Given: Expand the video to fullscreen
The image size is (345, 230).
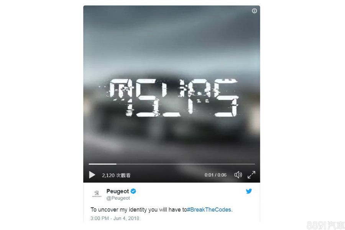Looking at the screenshot, I should [x=251, y=175].
